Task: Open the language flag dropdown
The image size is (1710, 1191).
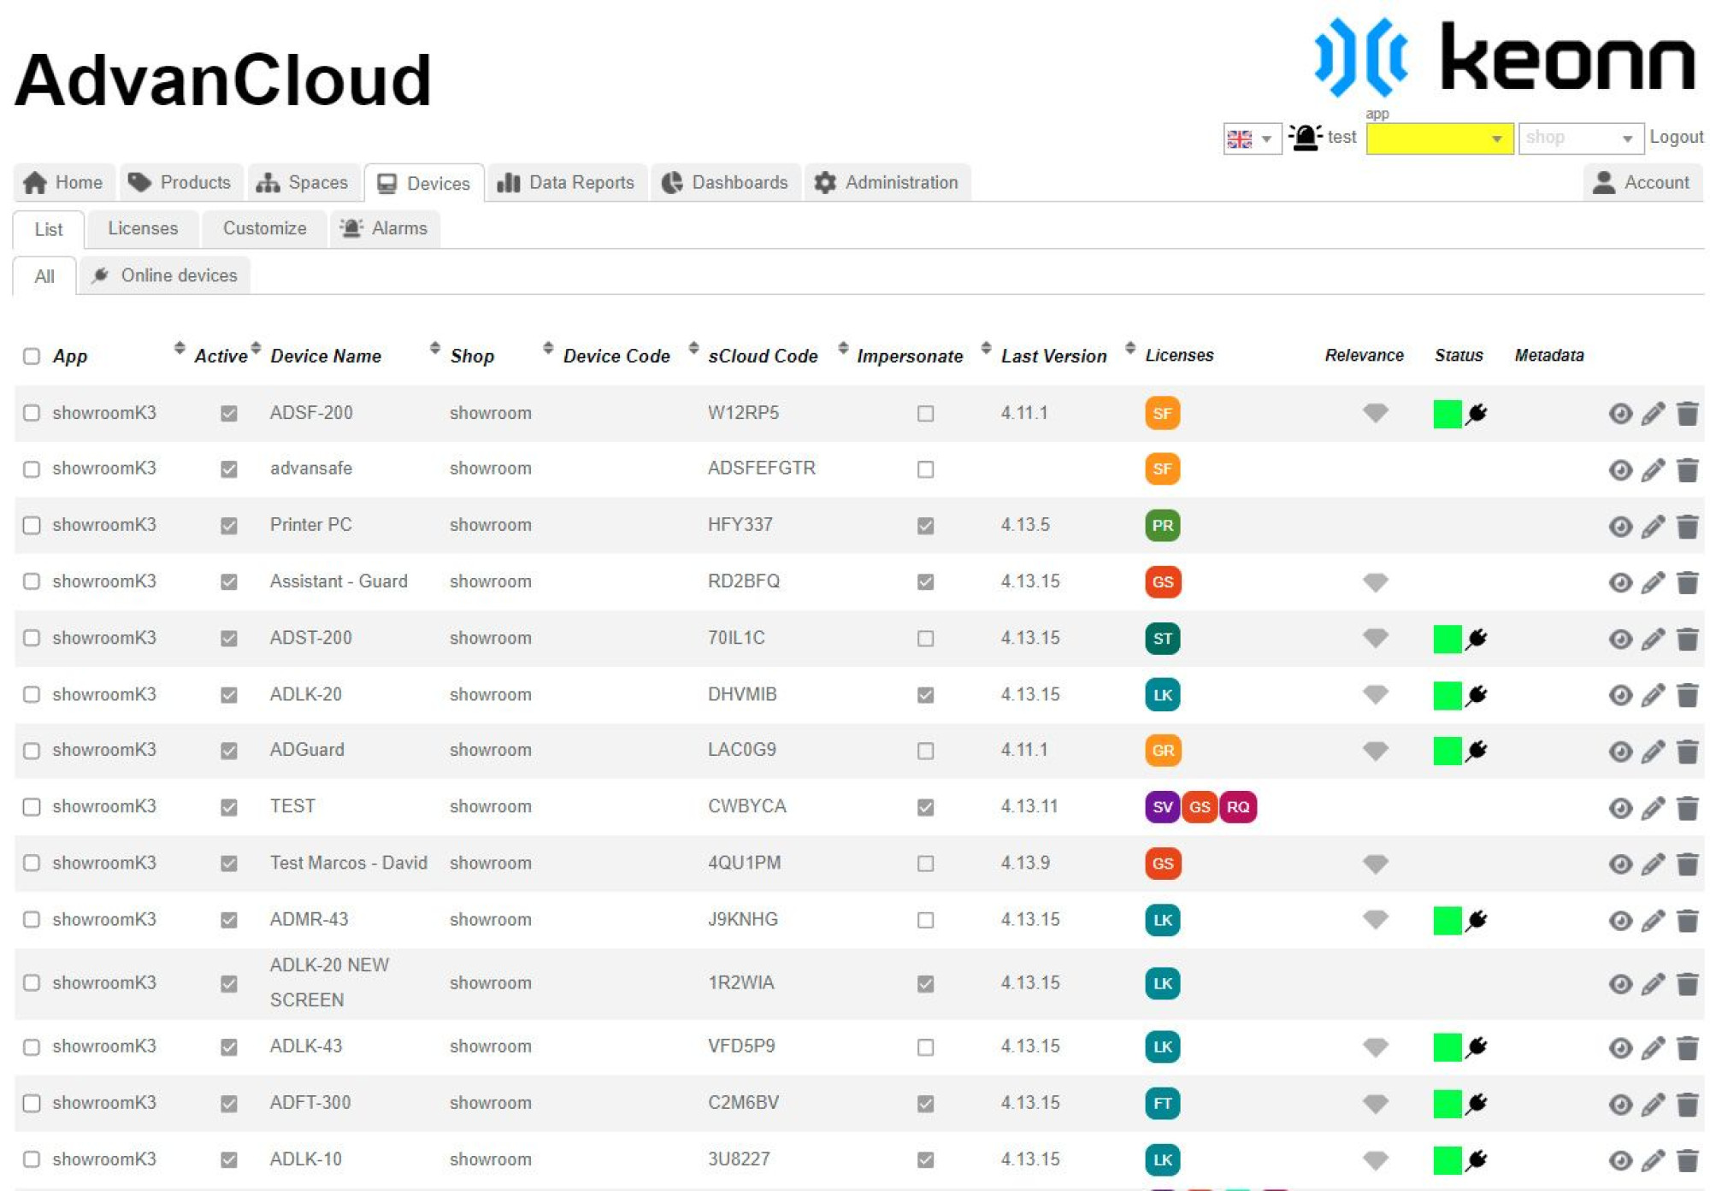Action: pyautogui.click(x=1252, y=139)
